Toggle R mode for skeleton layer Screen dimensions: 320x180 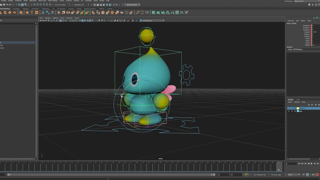tap(295, 108)
